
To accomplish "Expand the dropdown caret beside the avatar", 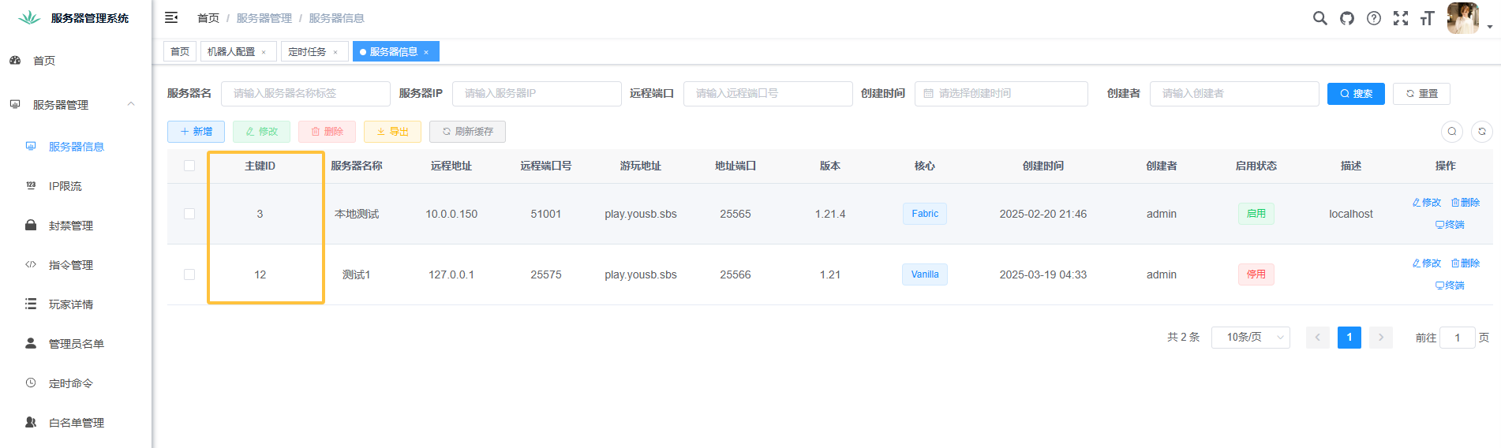I will 1490,27.
